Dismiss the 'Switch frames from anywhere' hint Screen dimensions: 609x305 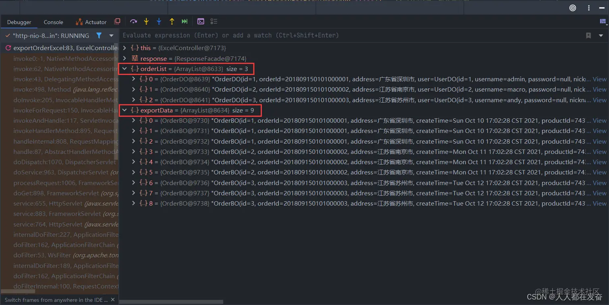point(113,300)
